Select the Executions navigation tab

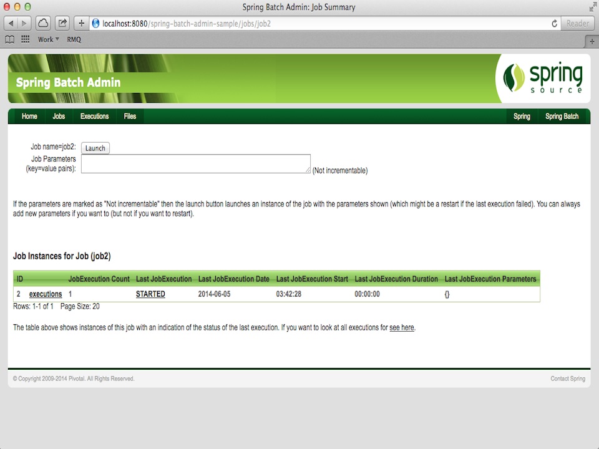pos(94,117)
